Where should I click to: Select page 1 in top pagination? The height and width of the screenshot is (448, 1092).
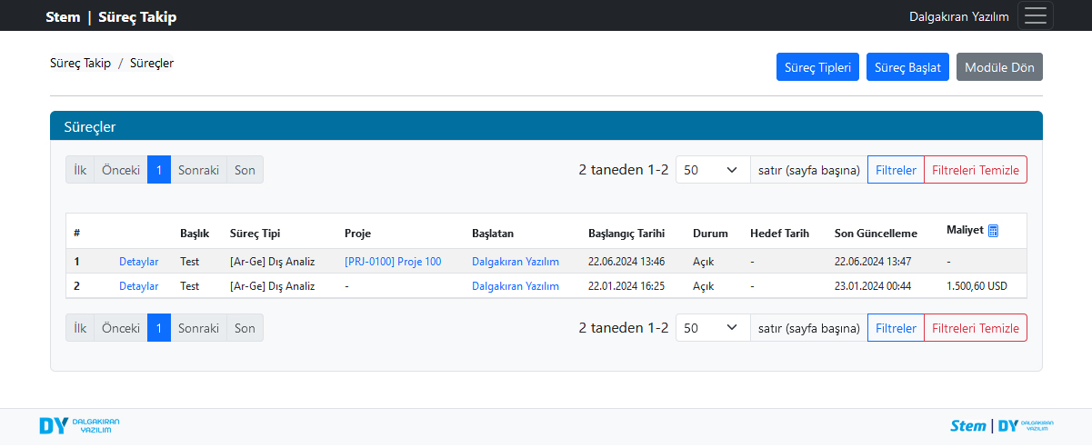tap(158, 170)
